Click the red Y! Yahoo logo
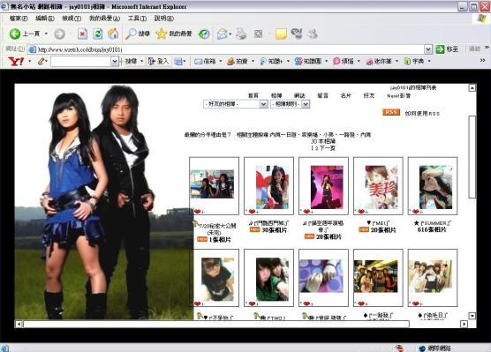The image size is (491, 352). [x=16, y=61]
